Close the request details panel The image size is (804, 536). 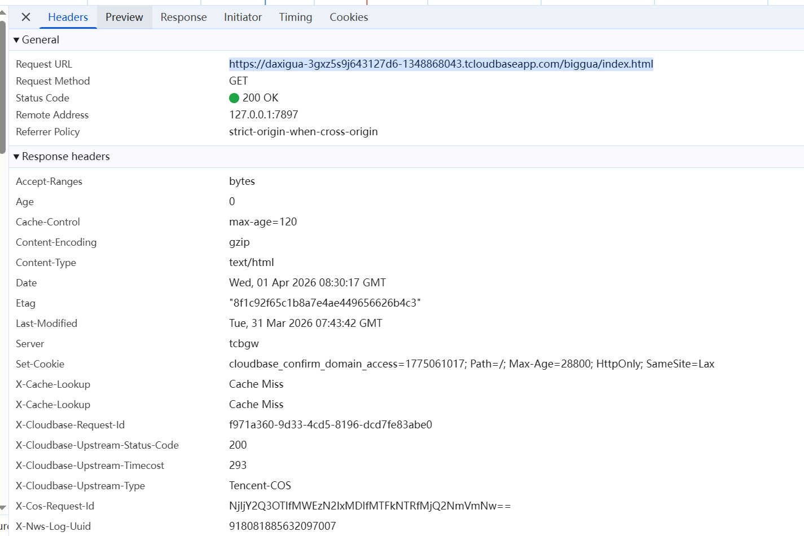click(26, 17)
